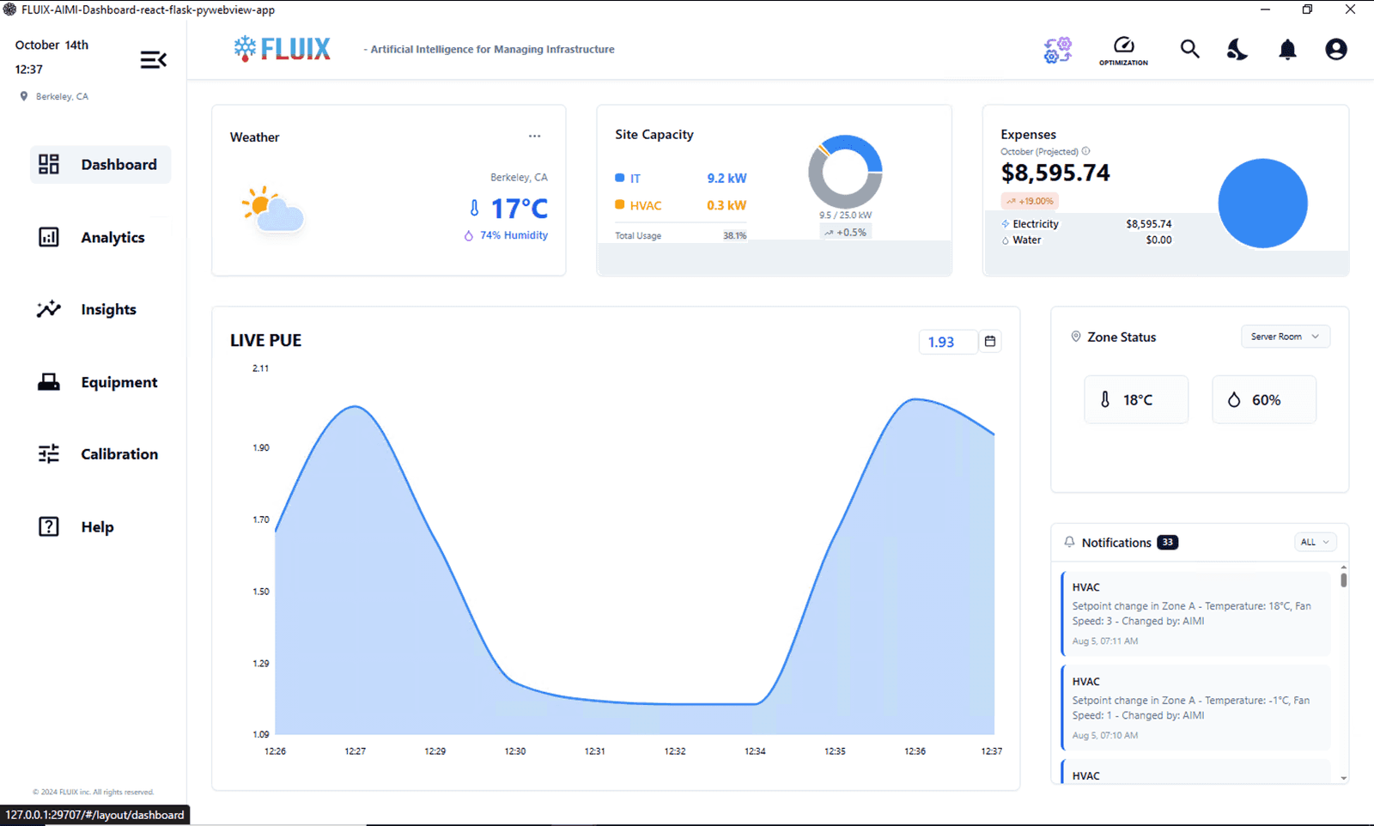Click the FLUIX snowflake logo
This screenshot has height=826, width=1374.
tap(282, 49)
